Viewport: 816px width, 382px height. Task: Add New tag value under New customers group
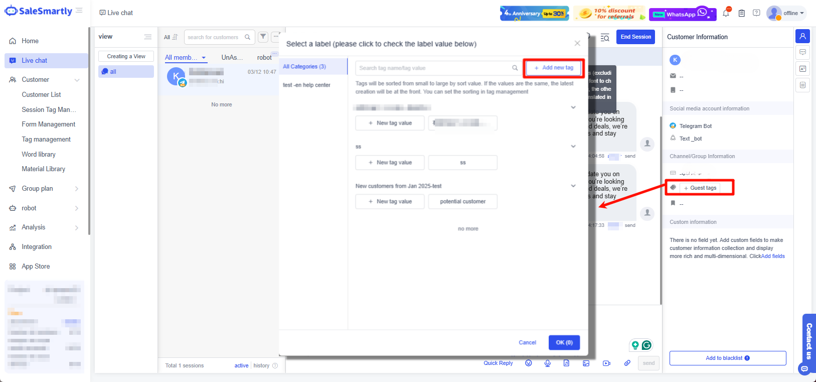click(390, 201)
